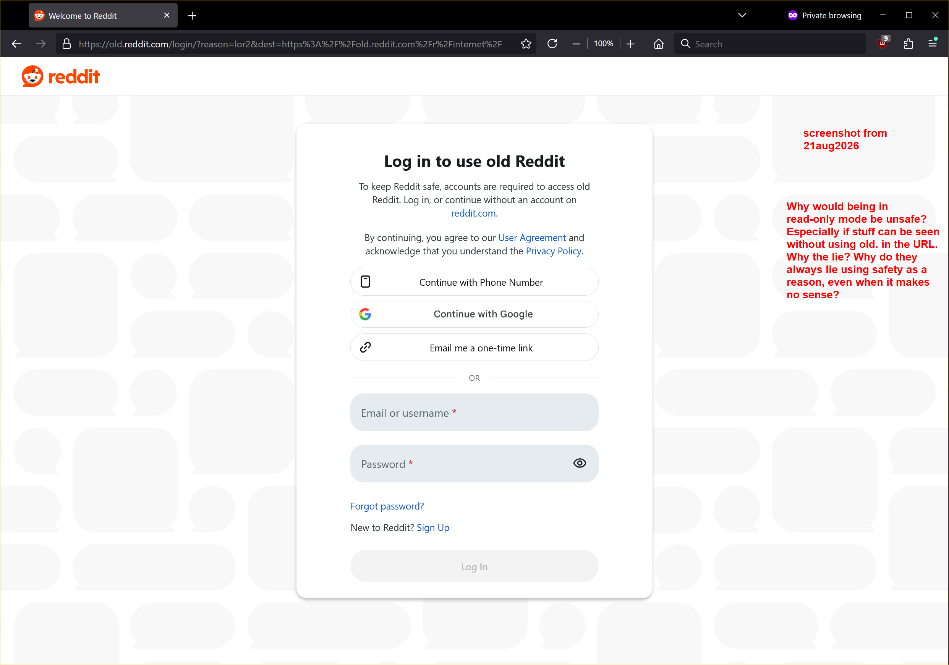Choose Continue with Google
949x665 pixels.
pos(474,314)
